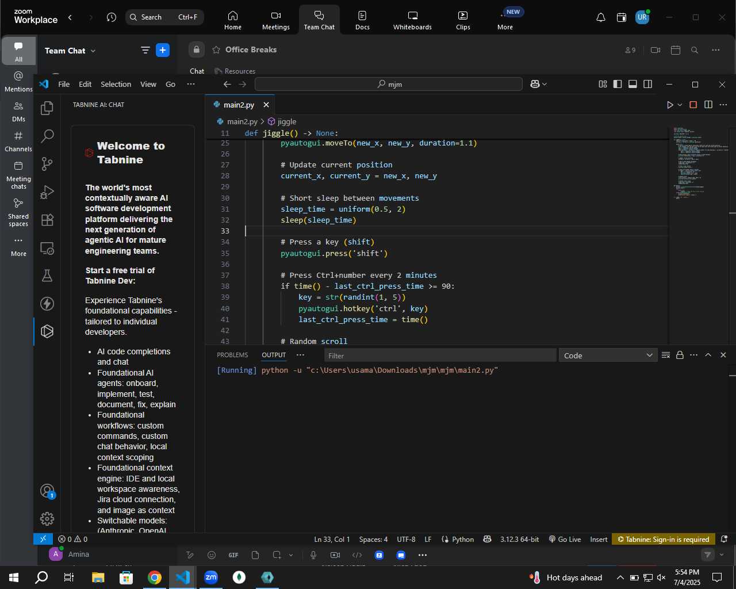
Task: Record audio message in Zoom chat
Action: pos(313,555)
